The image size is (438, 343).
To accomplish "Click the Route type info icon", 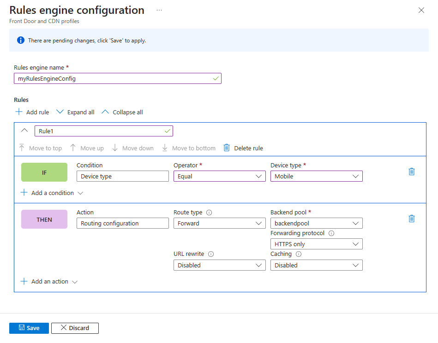I will coord(209,212).
